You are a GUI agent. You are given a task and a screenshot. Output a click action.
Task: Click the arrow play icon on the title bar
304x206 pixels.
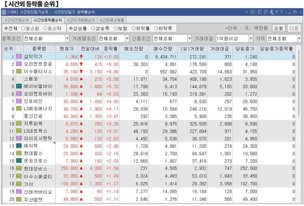247,12
